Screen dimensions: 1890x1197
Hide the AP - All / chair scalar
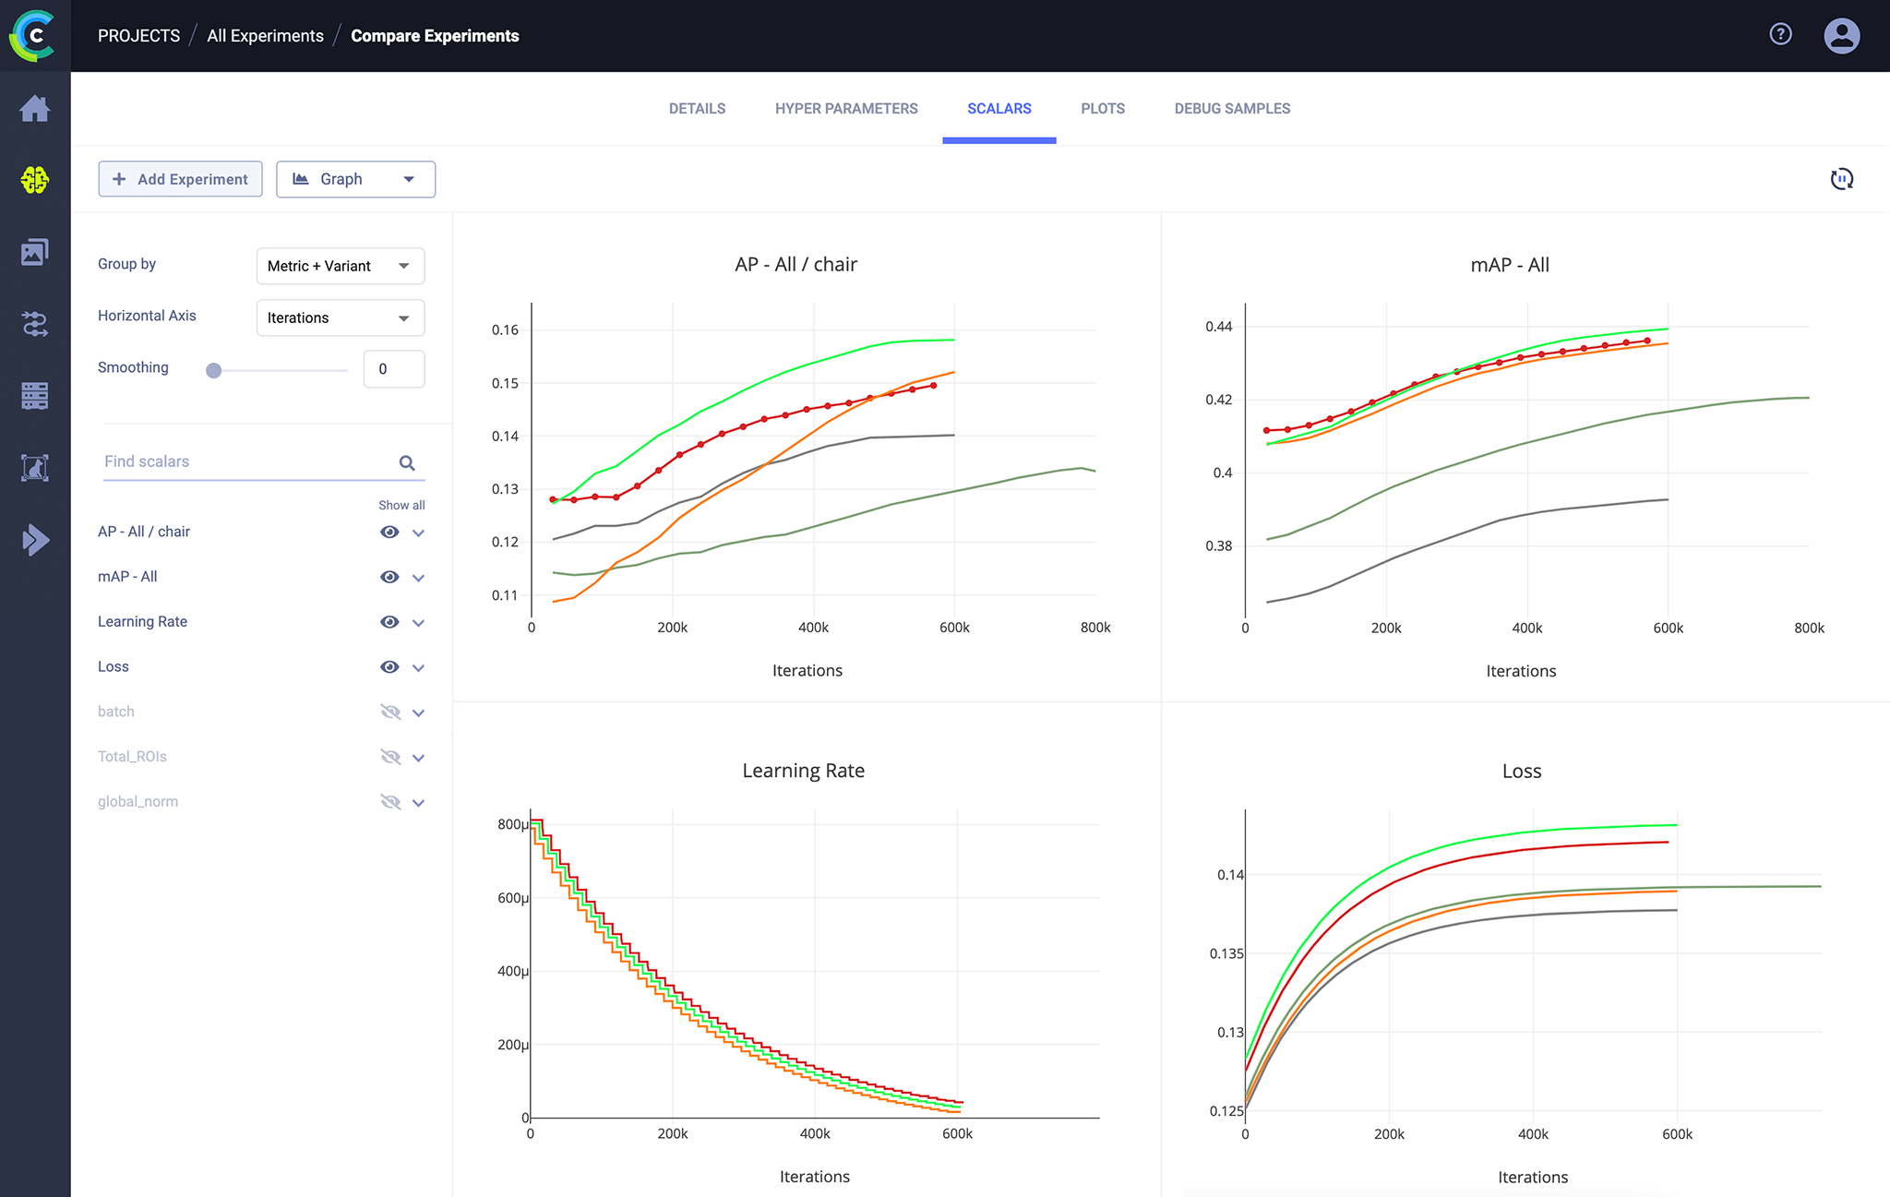[x=389, y=532]
